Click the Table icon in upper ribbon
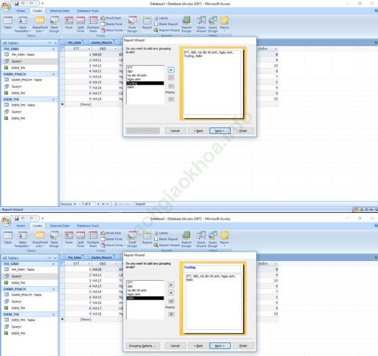 (7, 23)
